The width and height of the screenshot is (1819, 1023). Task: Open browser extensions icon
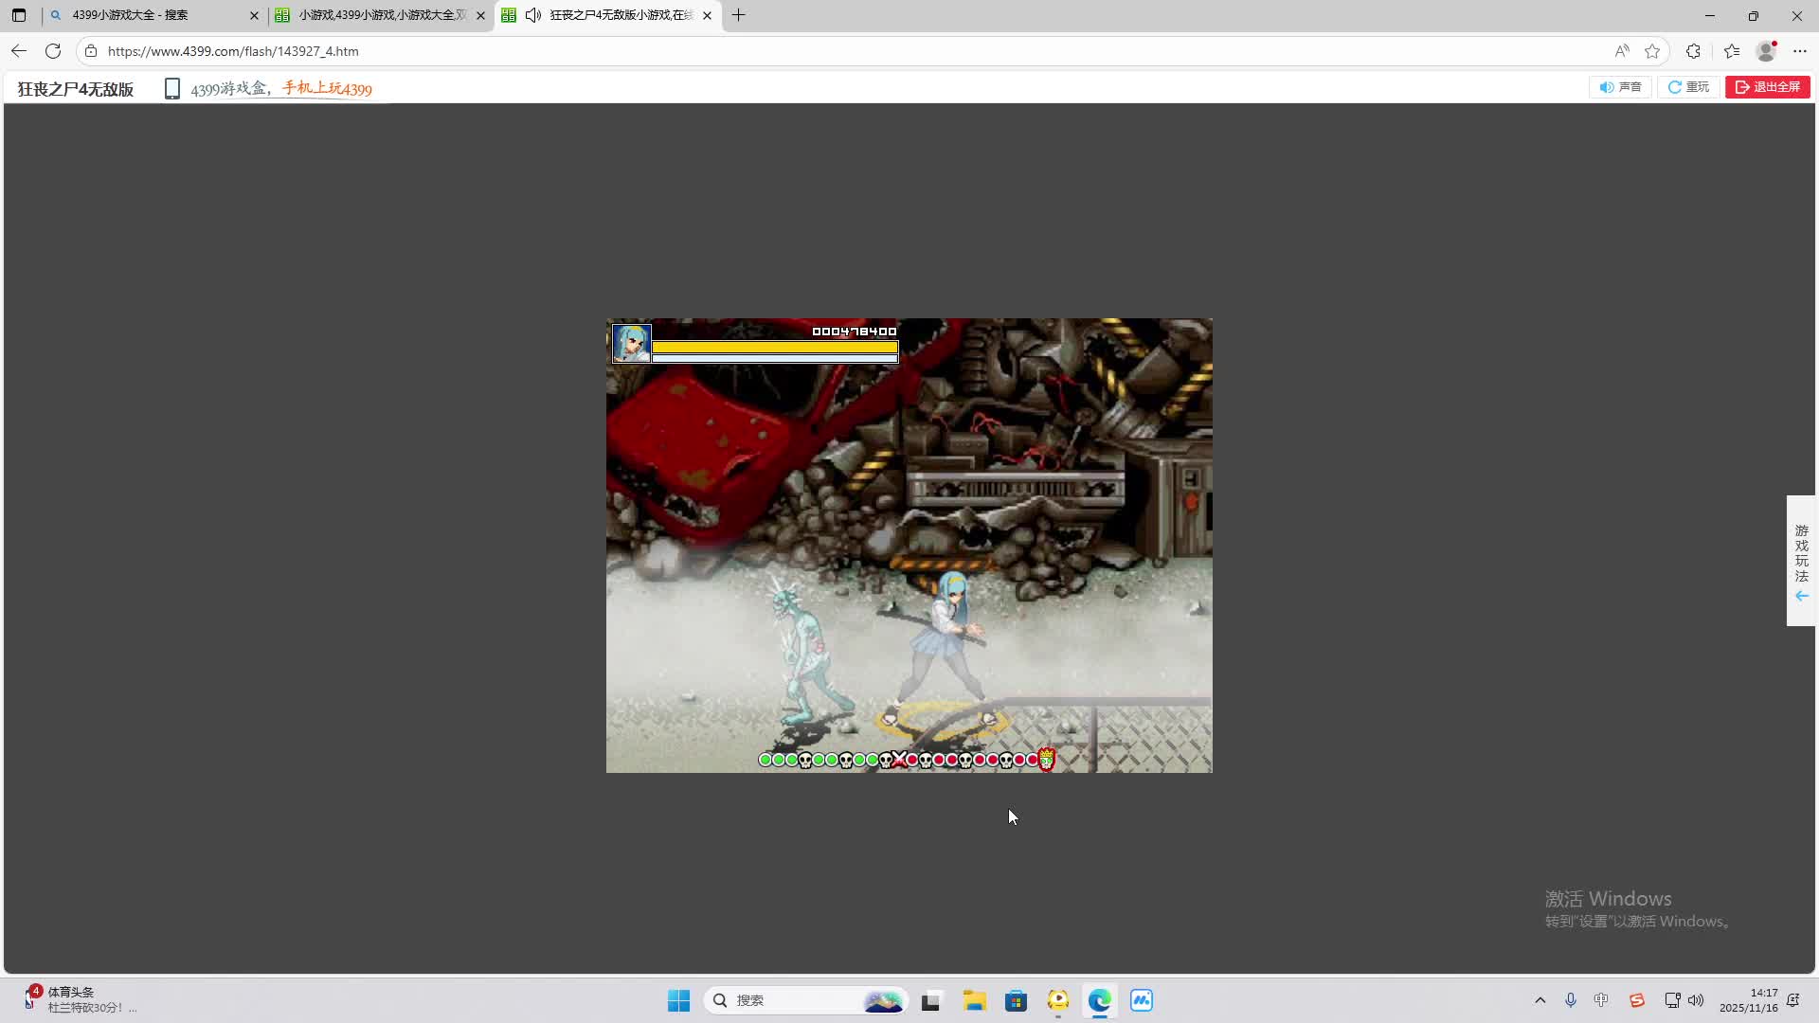pyautogui.click(x=1693, y=51)
